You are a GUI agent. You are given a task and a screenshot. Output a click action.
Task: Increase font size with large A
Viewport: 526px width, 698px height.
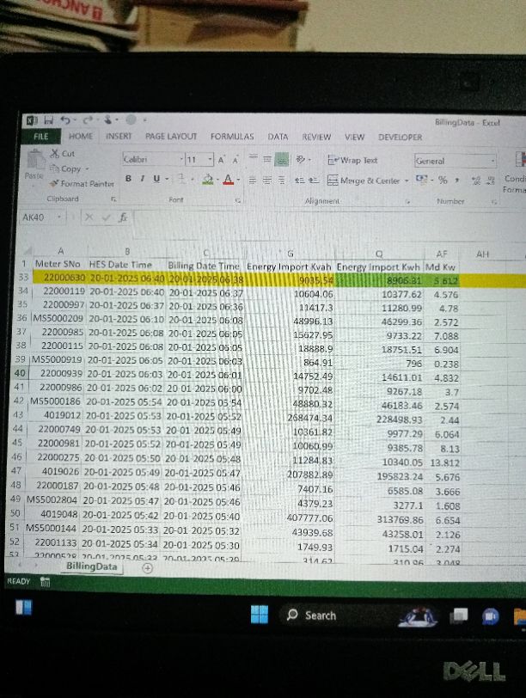221,160
